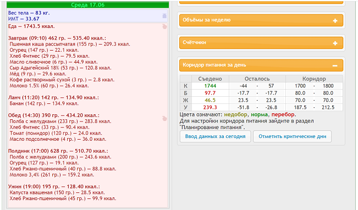
Task: Click the Отметить критические дни button
Action: (x=292, y=136)
